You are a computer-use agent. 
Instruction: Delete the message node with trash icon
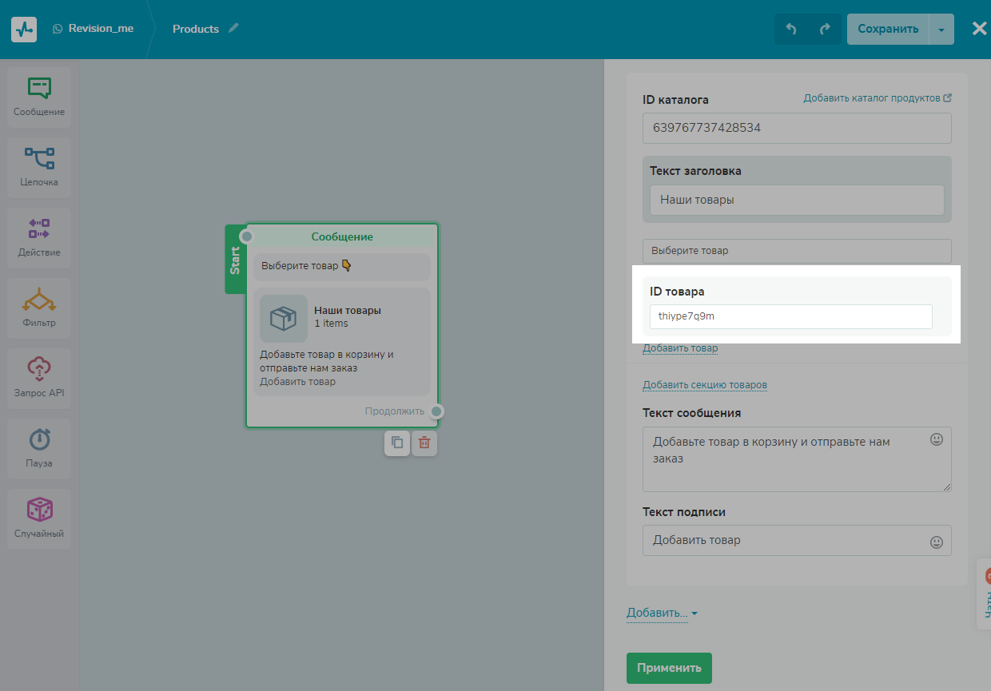[x=424, y=443]
